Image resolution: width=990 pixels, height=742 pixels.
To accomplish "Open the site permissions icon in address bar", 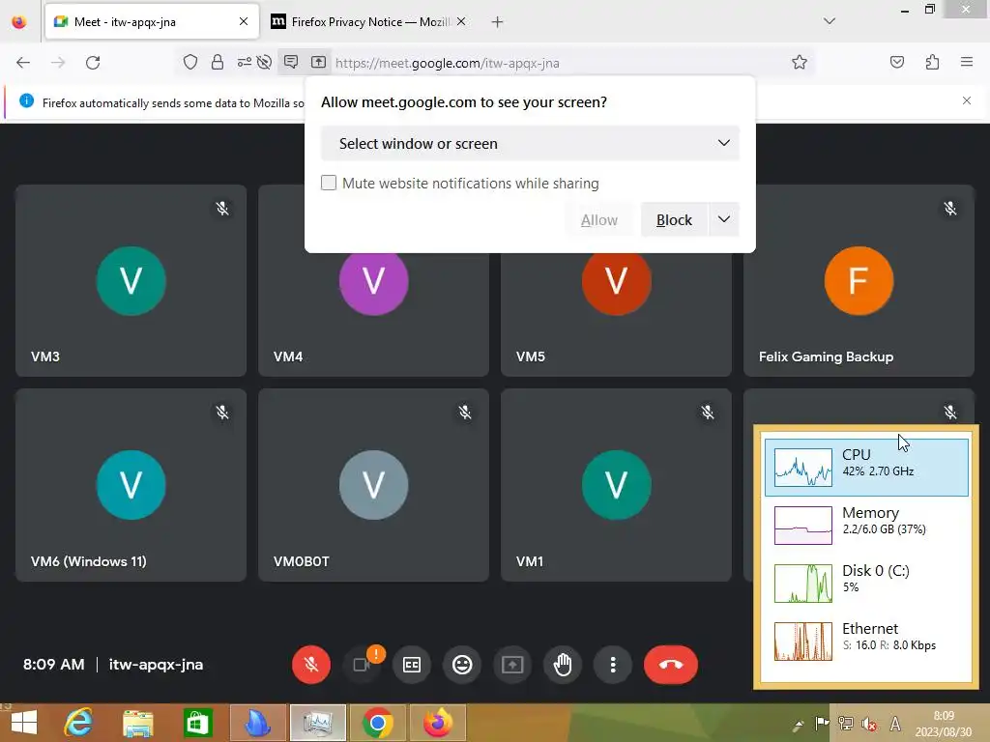I will tap(244, 62).
